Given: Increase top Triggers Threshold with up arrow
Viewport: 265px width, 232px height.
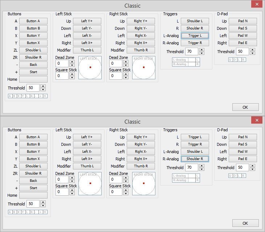Looking at the screenshot, I should [x=201, y=50].
